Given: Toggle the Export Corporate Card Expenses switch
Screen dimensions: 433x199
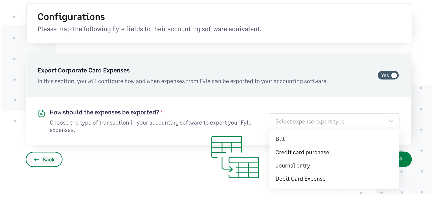Looking at the screenshot, I should [x=388, y=75].
